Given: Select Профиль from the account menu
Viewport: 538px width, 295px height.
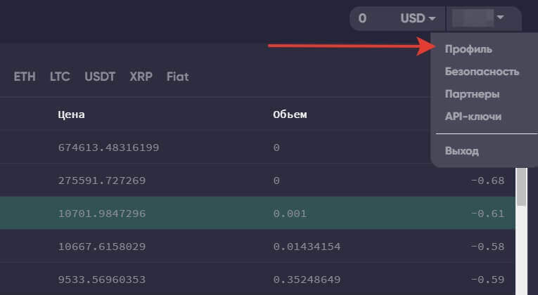Looking at the screenshot, I should (x=468, y=49).
